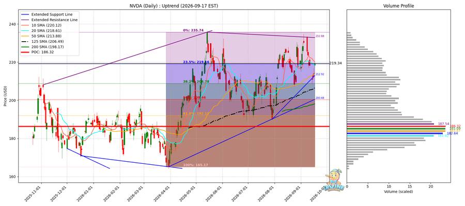Viewport: 465px width, 206px height.
Task: Click the current price label '219.34'
Action: coord(335,63)
